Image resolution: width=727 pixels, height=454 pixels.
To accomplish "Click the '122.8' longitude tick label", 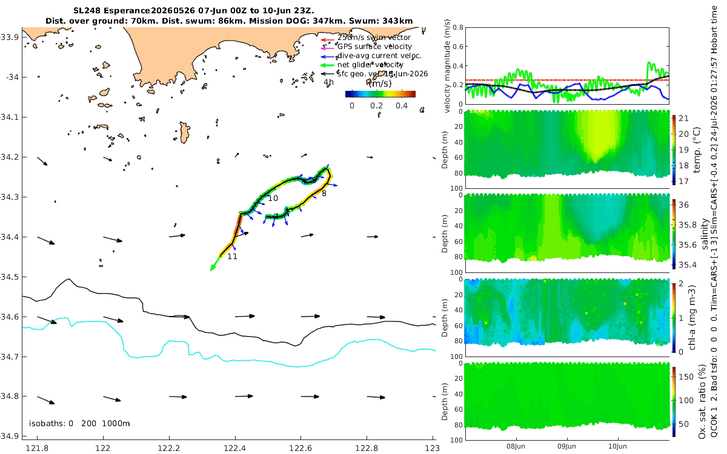I will click(x=367, y=448).
